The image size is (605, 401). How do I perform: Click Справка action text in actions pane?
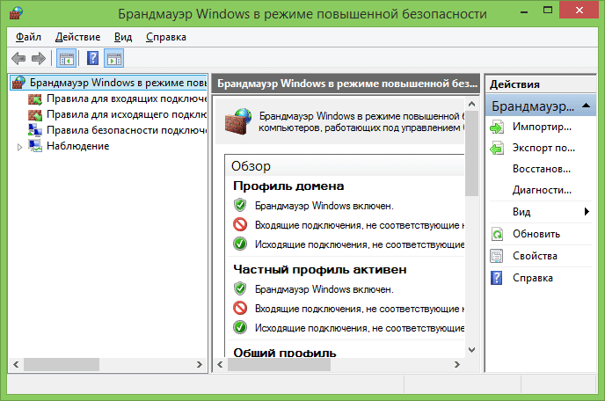pos(533,278)
